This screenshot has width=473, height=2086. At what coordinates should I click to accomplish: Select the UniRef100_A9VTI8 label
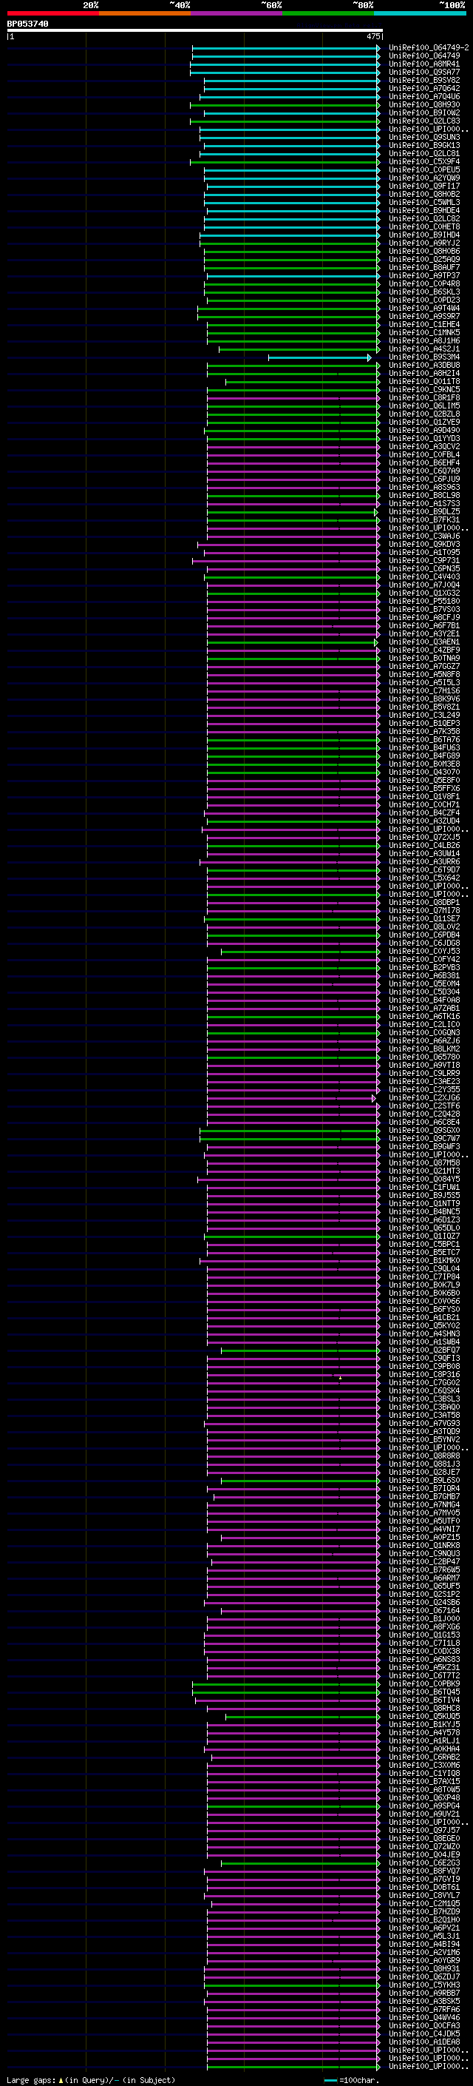point(424,1066)
